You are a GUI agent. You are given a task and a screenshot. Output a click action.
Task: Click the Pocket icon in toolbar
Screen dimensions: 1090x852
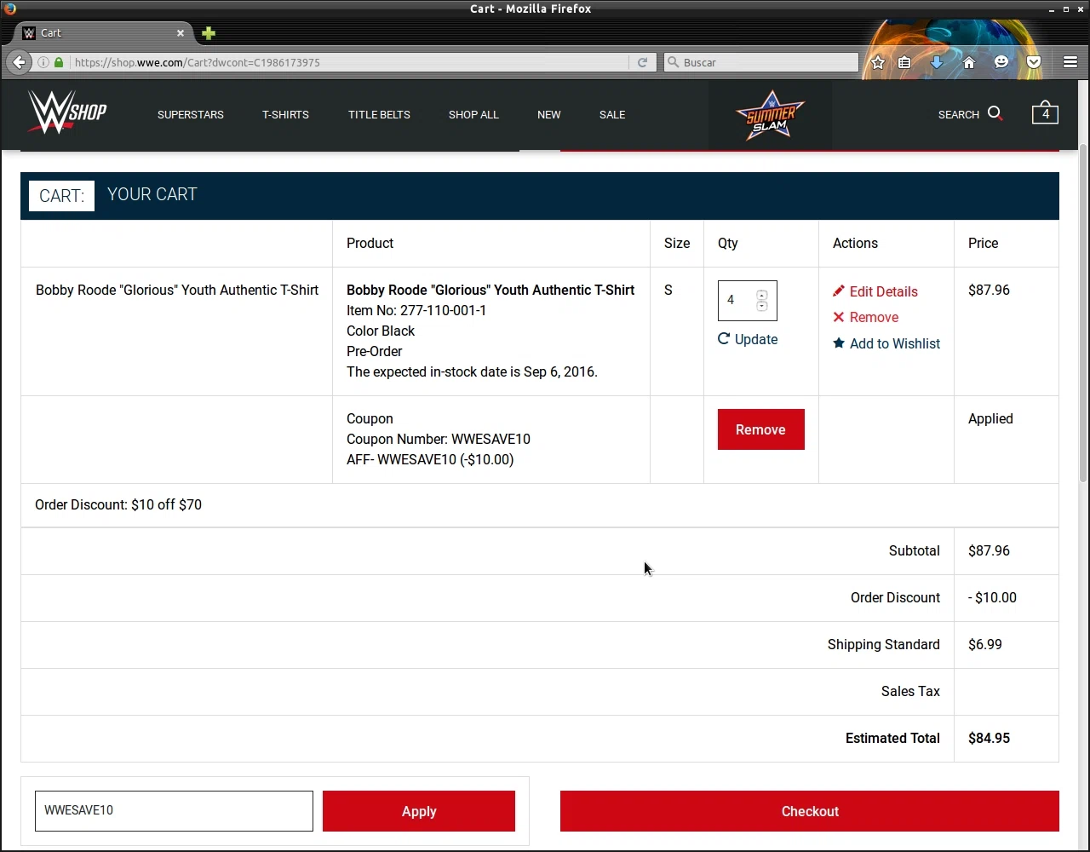(1034, 62)
